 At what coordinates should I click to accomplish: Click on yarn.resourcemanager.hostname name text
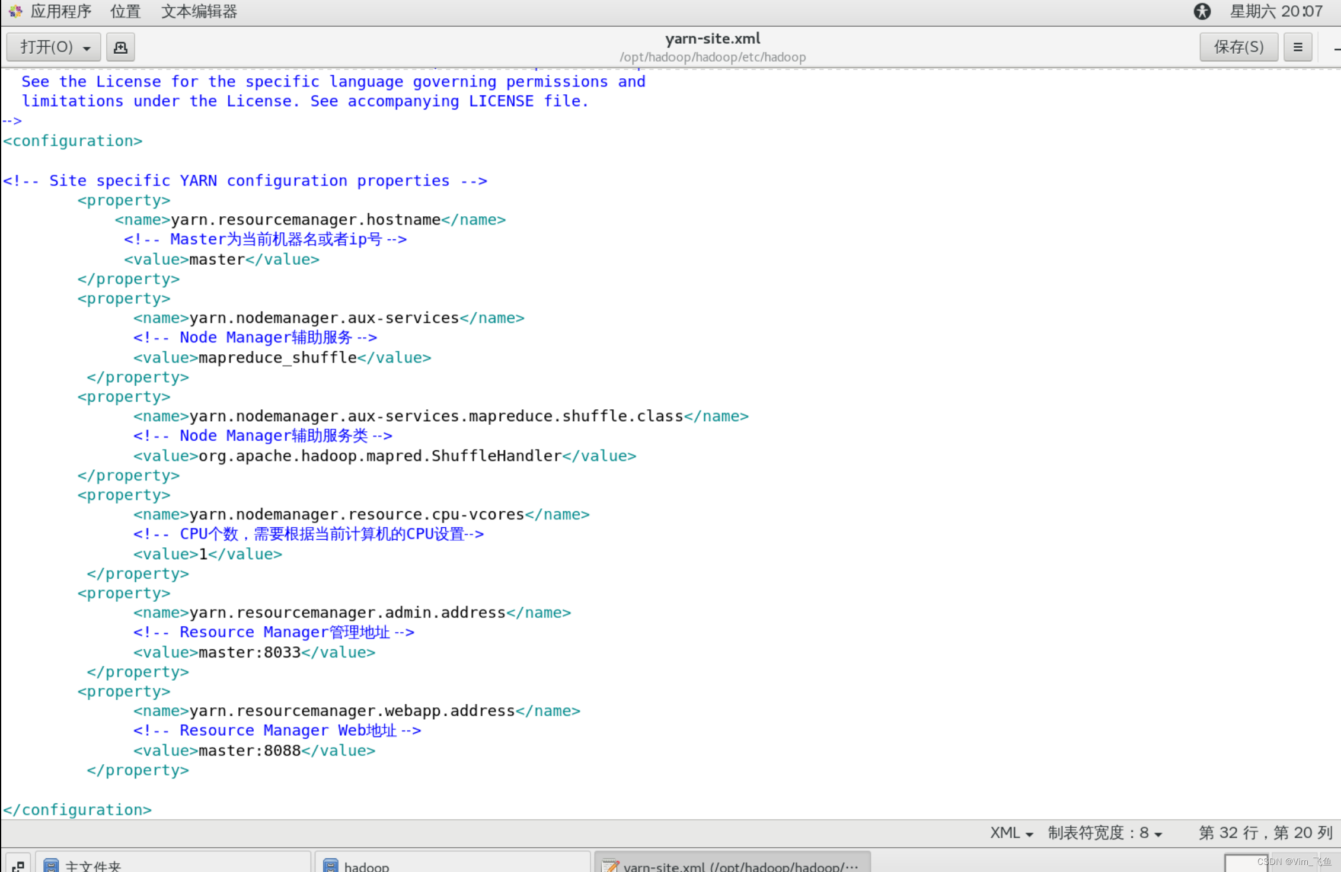click(x=305, y=220)
